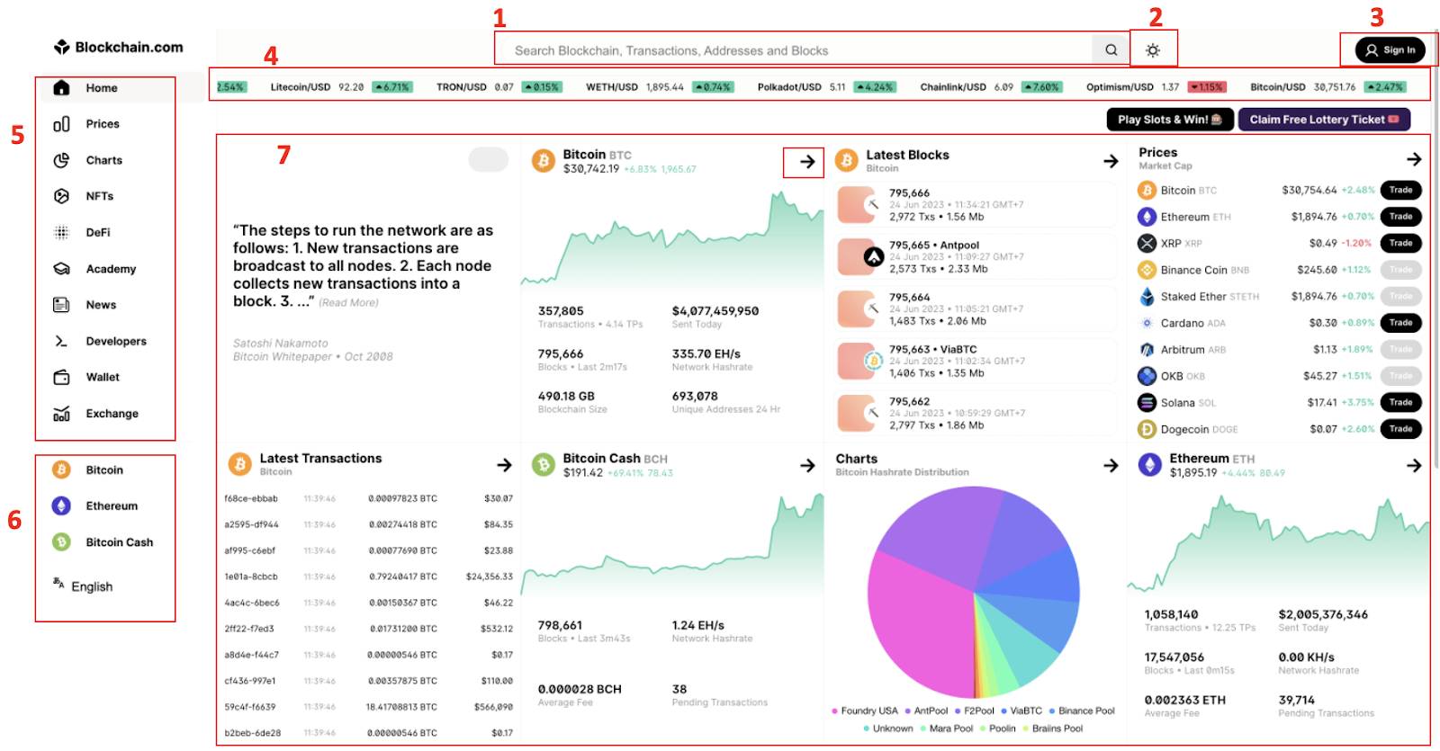
Task: Open Bitcoin BTC card arrow
Action: pos(807,162)
